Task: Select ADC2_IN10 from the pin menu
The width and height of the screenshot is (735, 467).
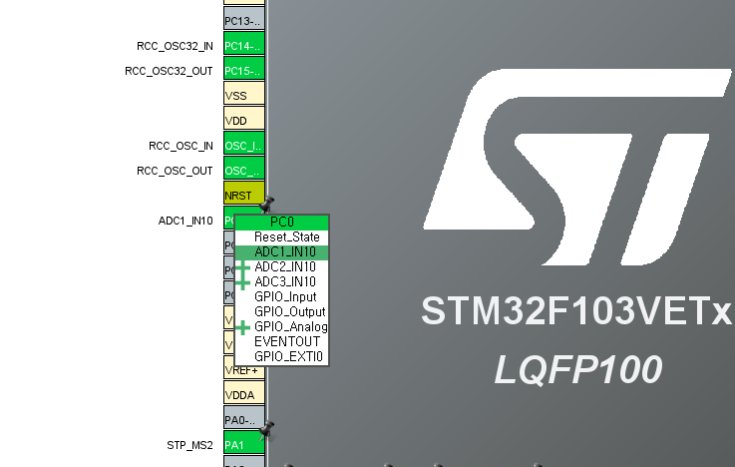Action: tap(284, 267)
